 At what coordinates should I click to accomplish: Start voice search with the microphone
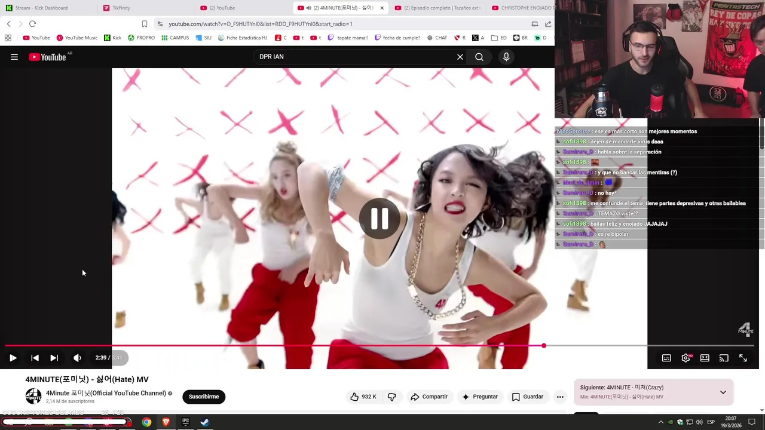[506, 57]
